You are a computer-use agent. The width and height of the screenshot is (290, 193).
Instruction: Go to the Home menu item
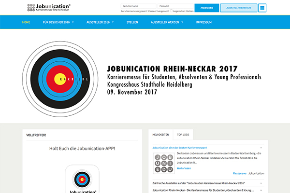pos(26,22)
